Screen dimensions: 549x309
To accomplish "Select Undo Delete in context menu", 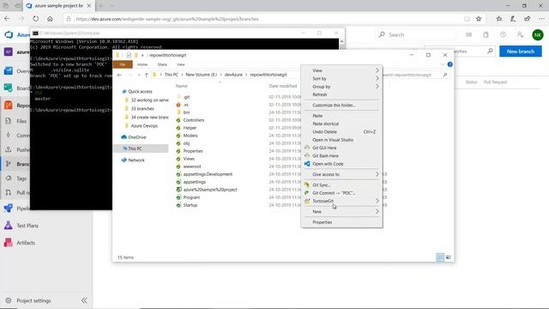I will (x=341, y=131).
